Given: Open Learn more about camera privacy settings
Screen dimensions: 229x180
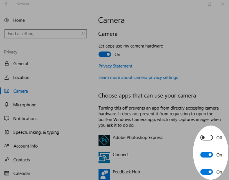Looking at the screenshot, I should point(138,78).
